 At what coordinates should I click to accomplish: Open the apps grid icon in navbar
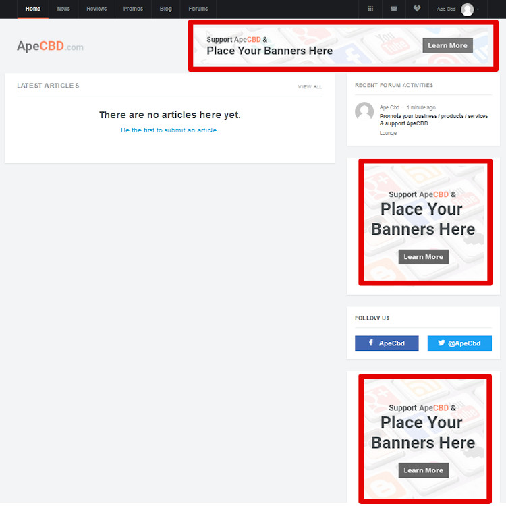(370, 9)
